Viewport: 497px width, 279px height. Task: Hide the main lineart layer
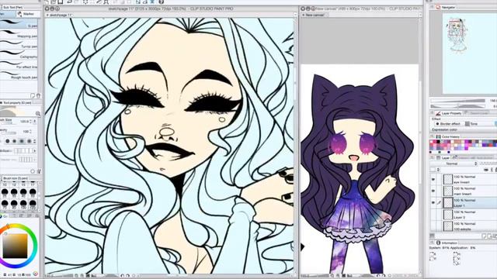point(433,191)
